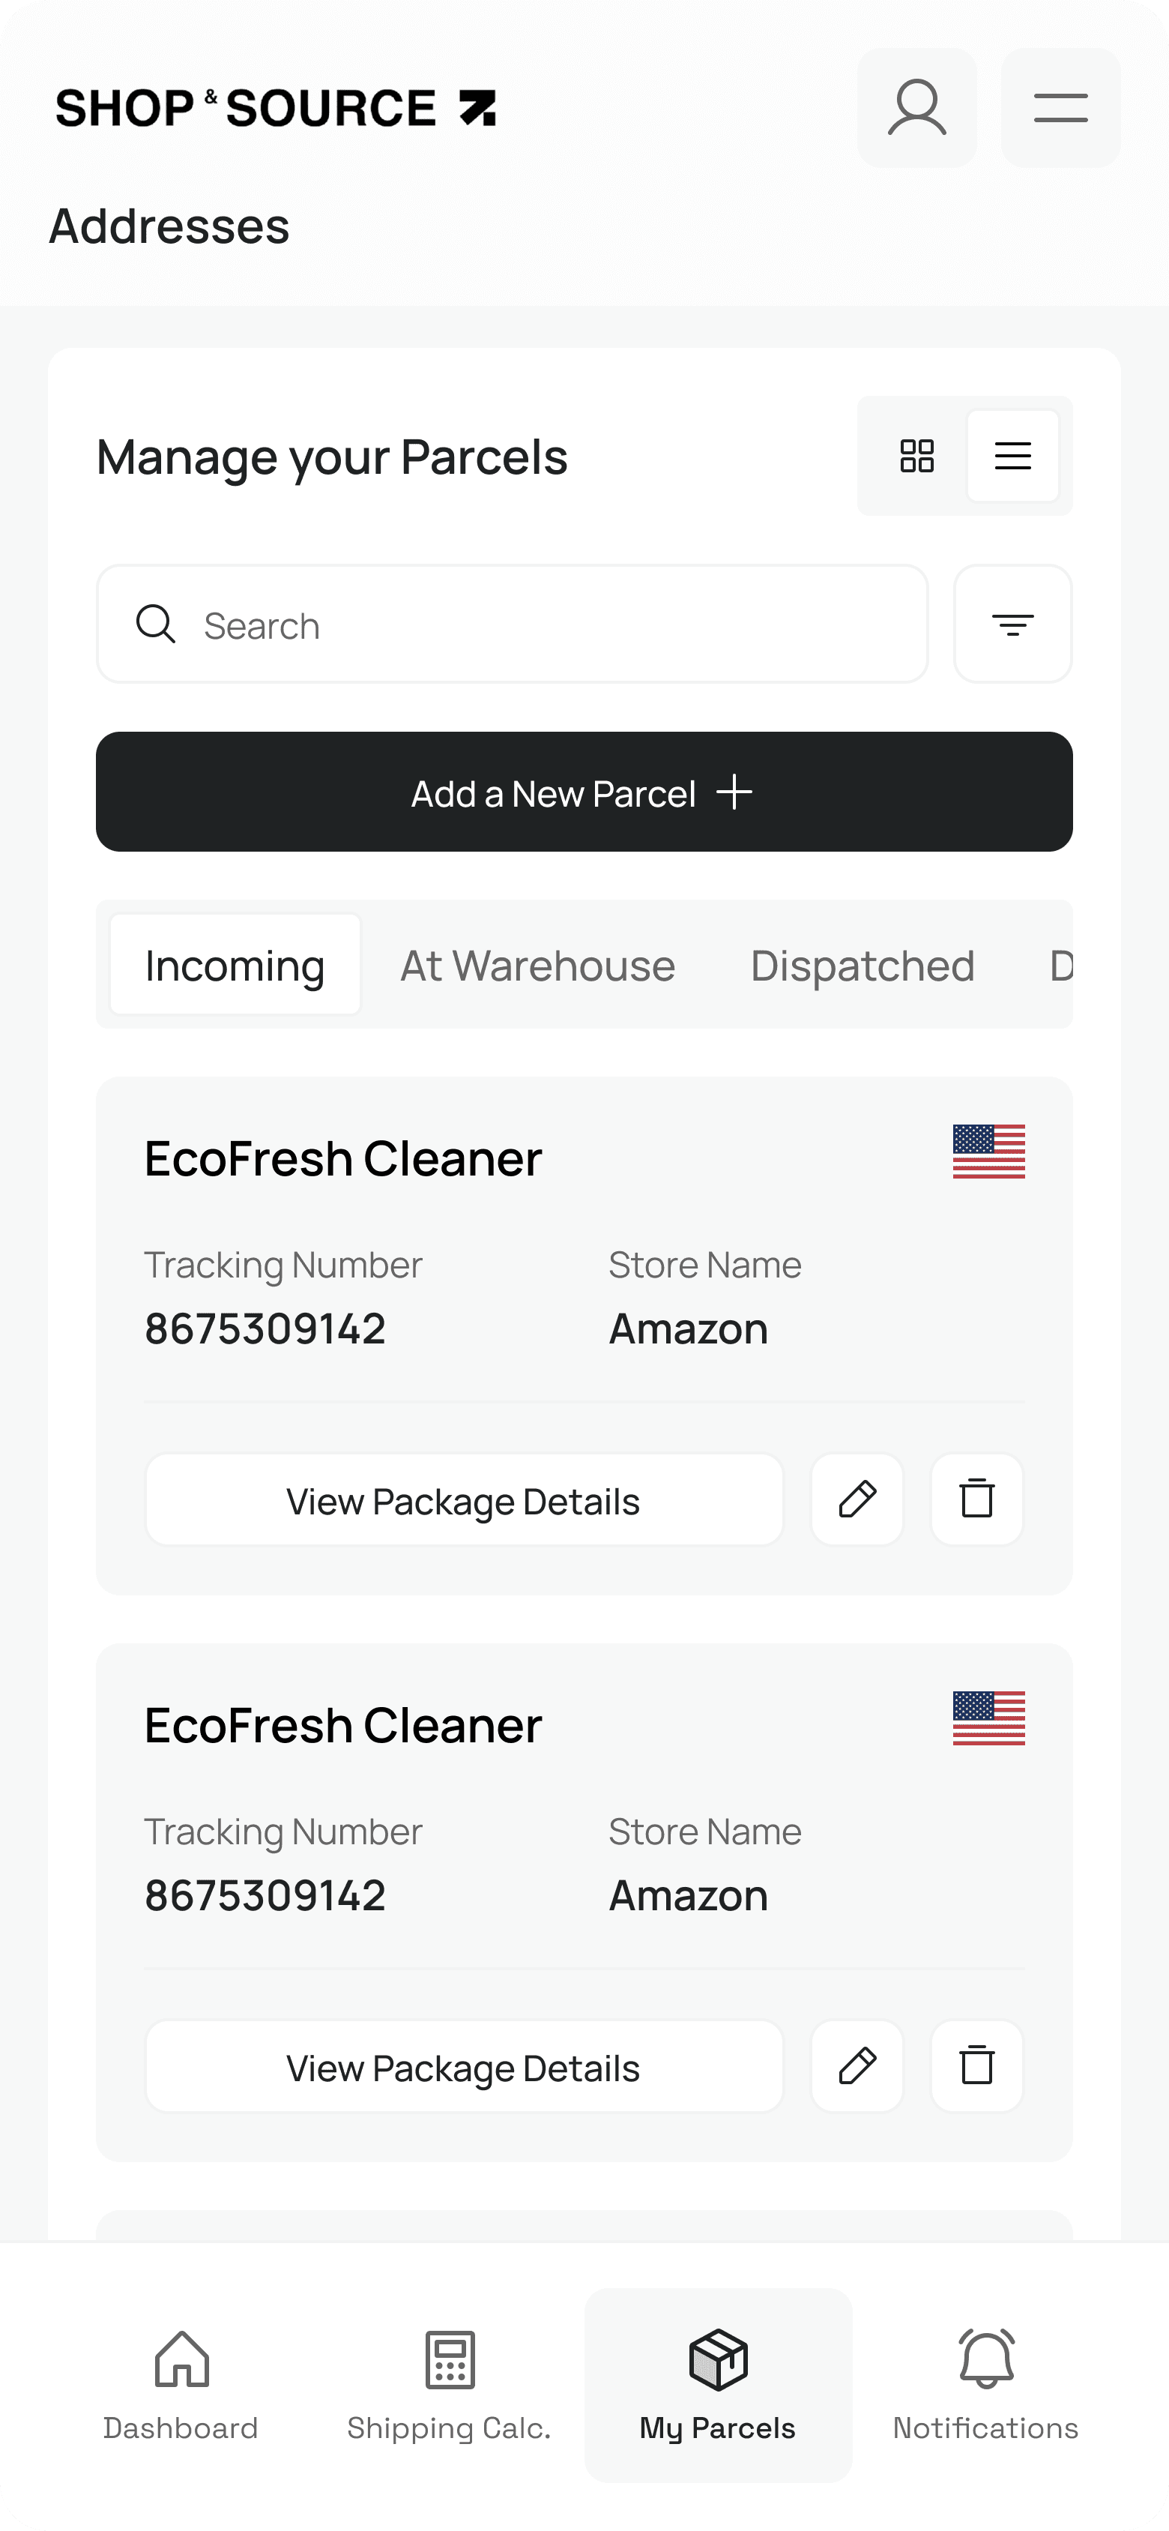
Task: Select the Incoming tab
Action: tap(235, 965)
